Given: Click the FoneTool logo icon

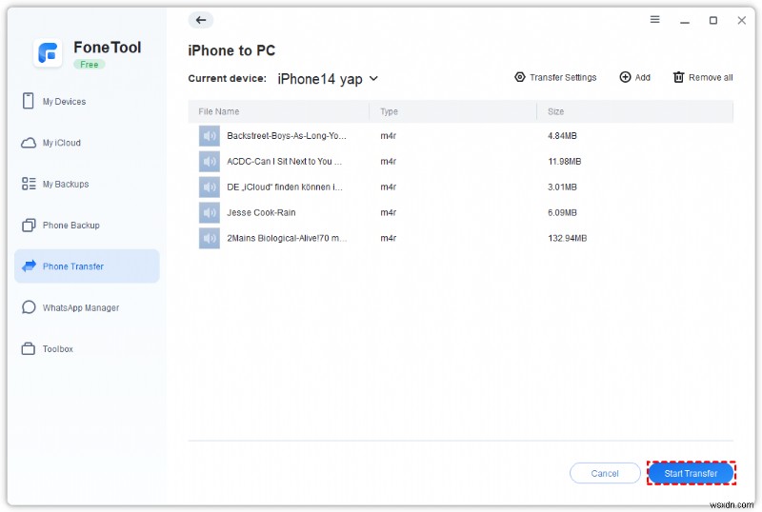Looking at the screenshot, I should click(x=48, y=53).
